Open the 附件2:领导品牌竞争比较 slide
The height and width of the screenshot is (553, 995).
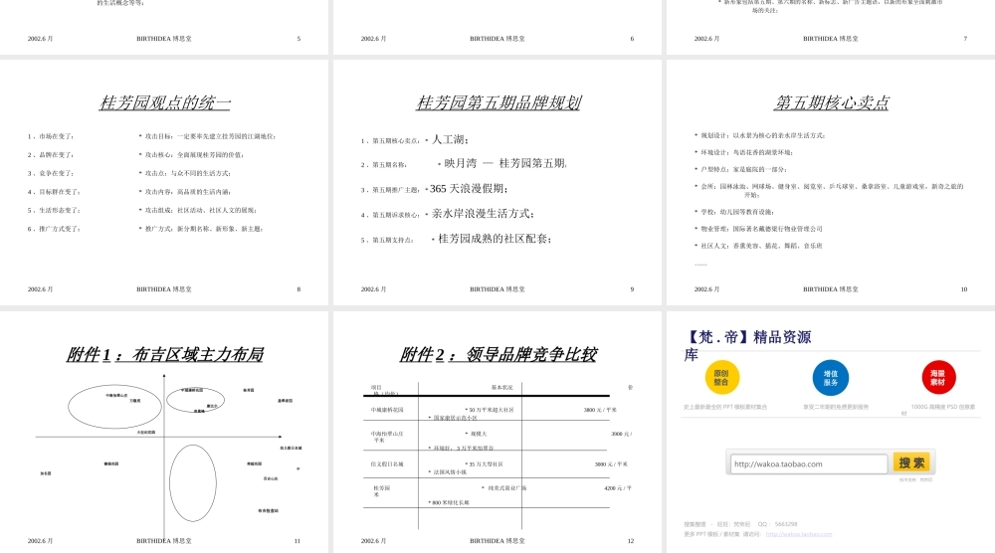(497, 432)
